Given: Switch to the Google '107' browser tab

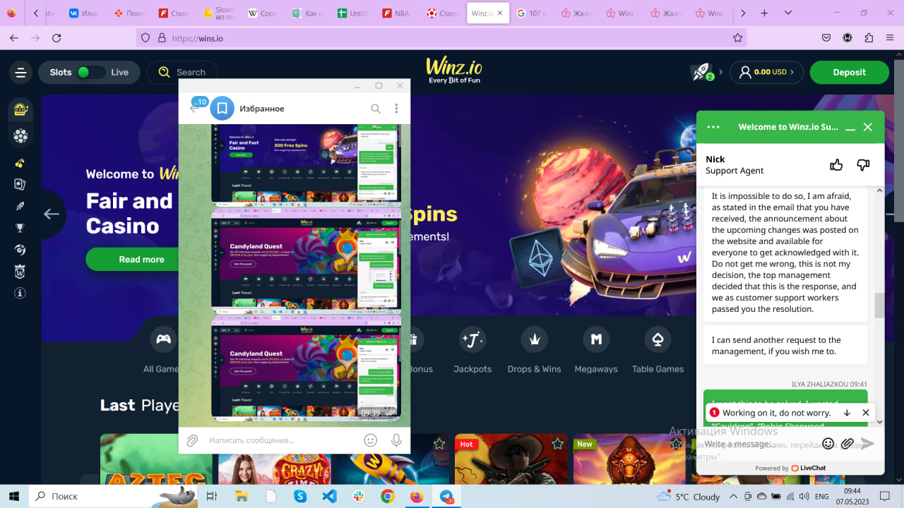Looking at the screenshot, I should tap(533, 13).
